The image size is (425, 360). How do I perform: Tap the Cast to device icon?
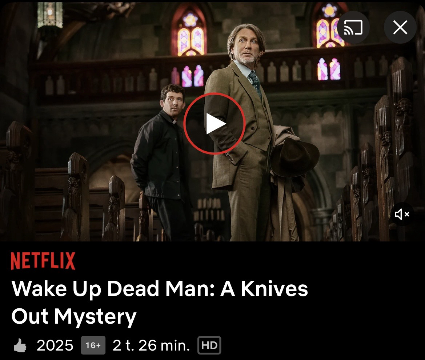[353, 27]
